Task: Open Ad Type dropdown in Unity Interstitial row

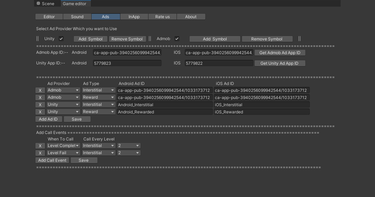Action: [99, 104]
